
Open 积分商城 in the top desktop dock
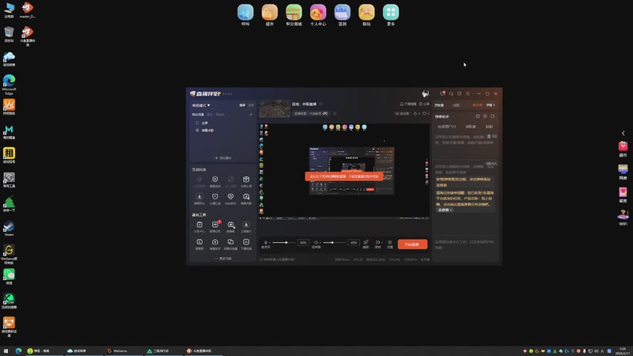click(x=294, y=15)
